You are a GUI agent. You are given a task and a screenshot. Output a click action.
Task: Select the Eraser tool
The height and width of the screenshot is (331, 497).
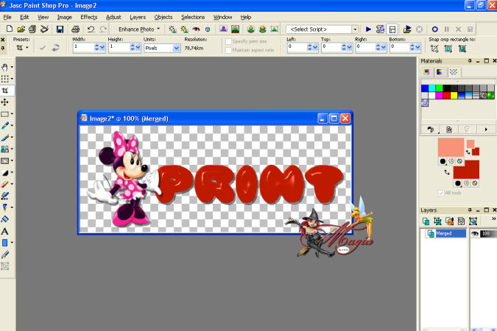click(4, 185)
